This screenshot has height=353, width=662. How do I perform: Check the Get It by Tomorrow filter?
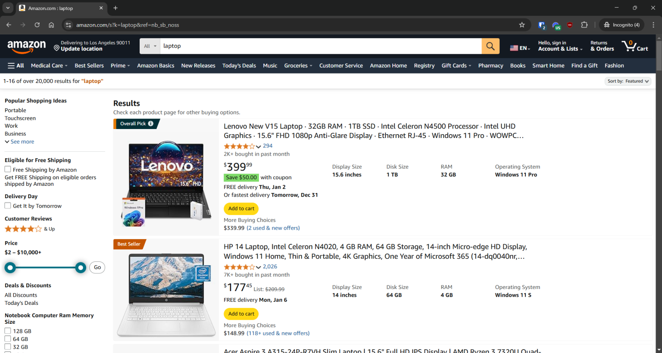[x=7, y=206]
